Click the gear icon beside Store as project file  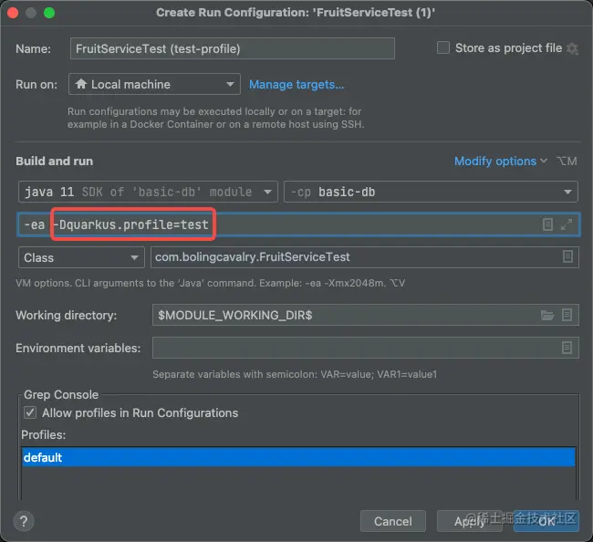[x=573, y=48]
